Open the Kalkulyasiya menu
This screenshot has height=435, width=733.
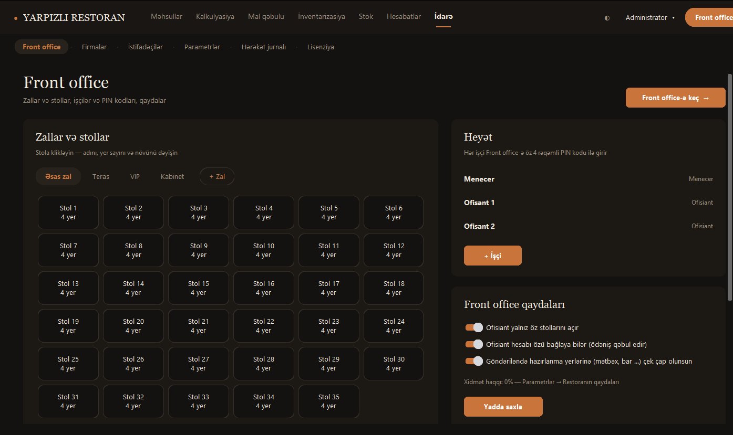point(215,17)
